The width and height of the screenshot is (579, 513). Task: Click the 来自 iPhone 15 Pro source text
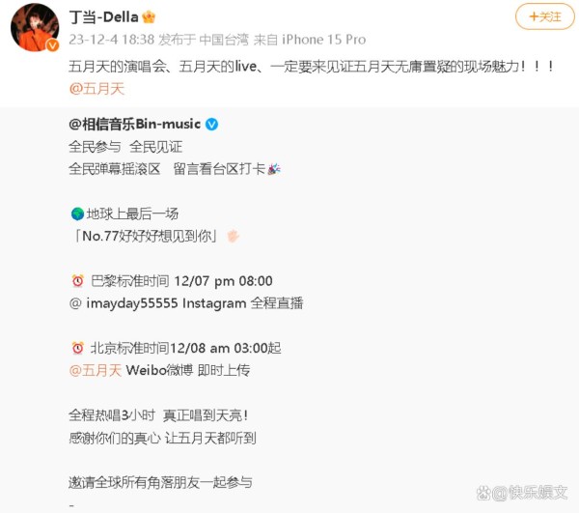click(x=310, y=40)
